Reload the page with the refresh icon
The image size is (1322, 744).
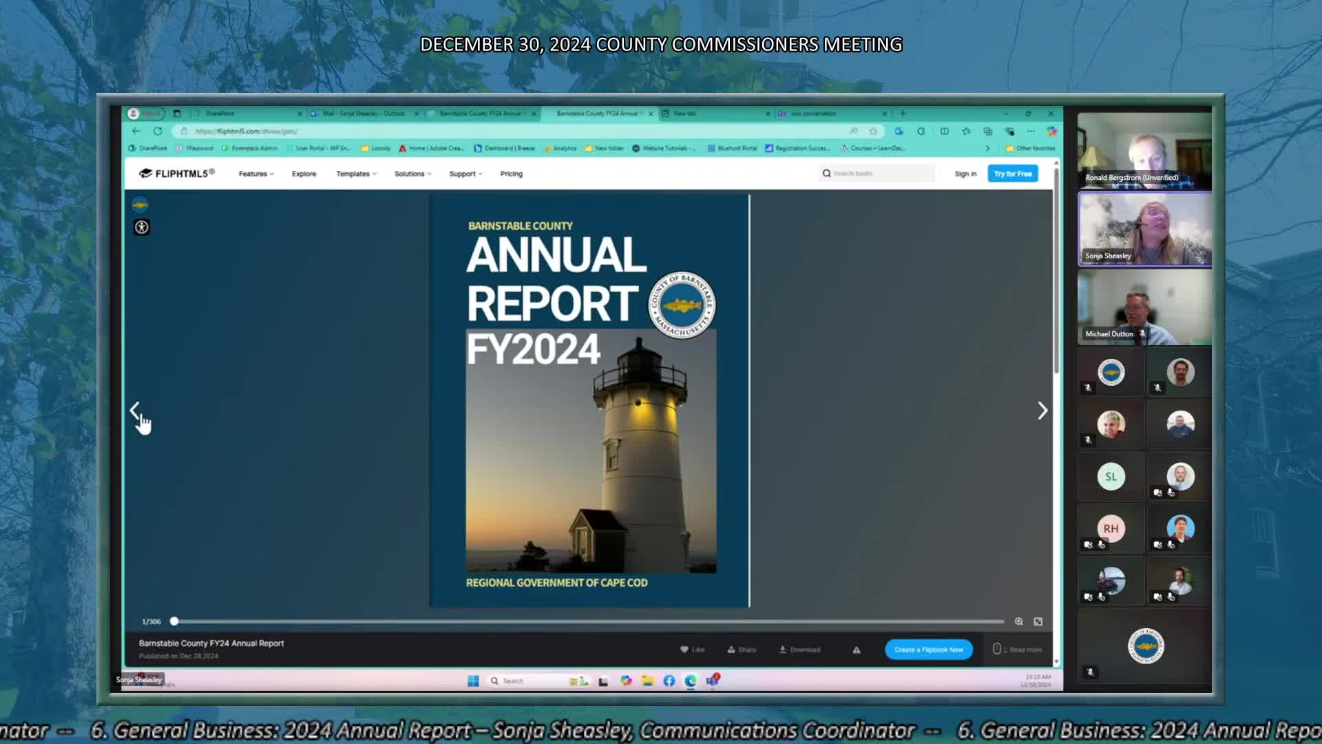[158, 131]
